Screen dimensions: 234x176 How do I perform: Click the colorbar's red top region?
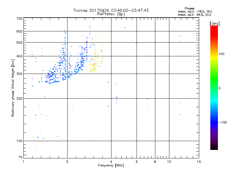point(214,31)
